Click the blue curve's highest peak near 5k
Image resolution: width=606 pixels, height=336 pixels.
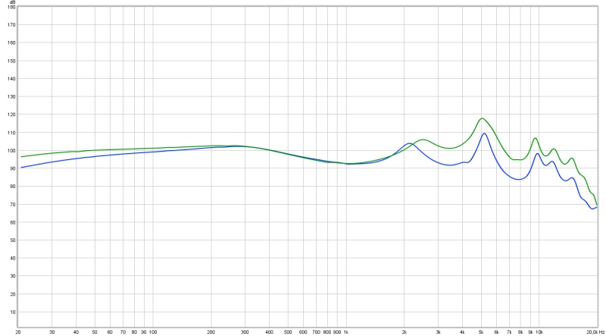[484, 133]
